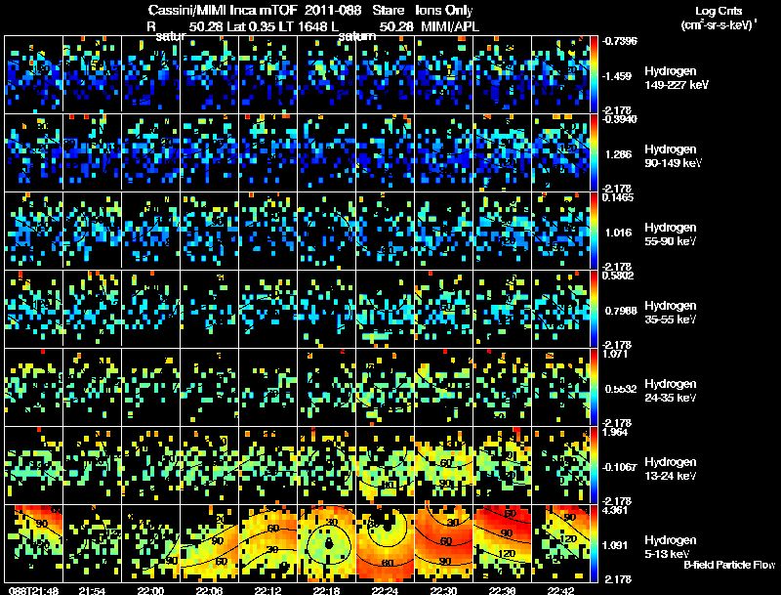Click the '0.7988' color scale value

[621, 311]
